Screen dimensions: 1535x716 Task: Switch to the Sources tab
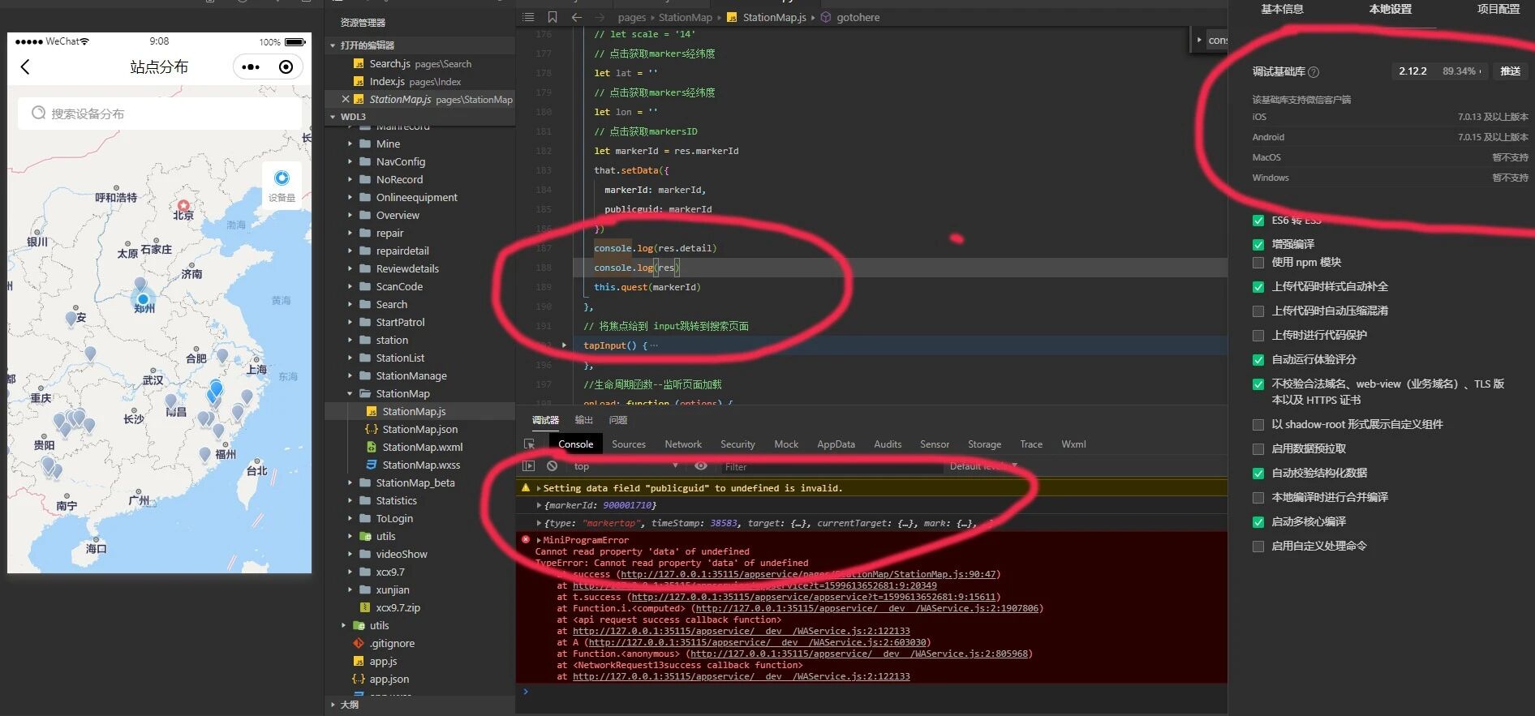point(629,444)
